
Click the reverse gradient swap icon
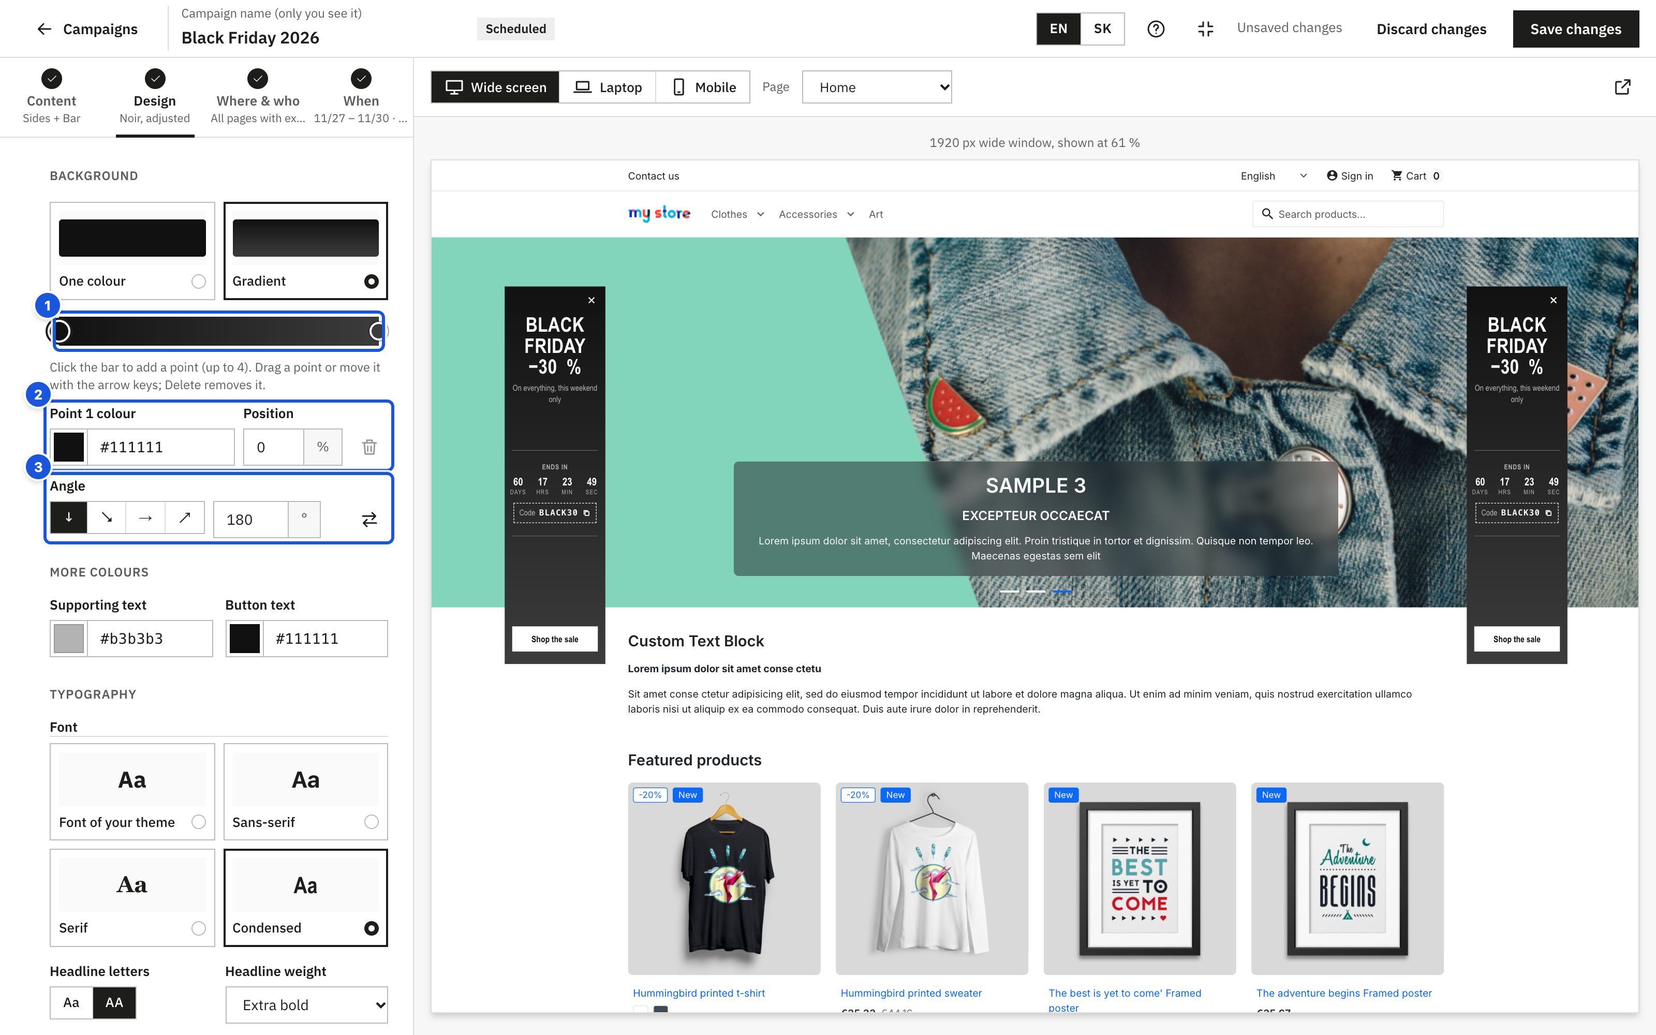(x=369, y=520)
